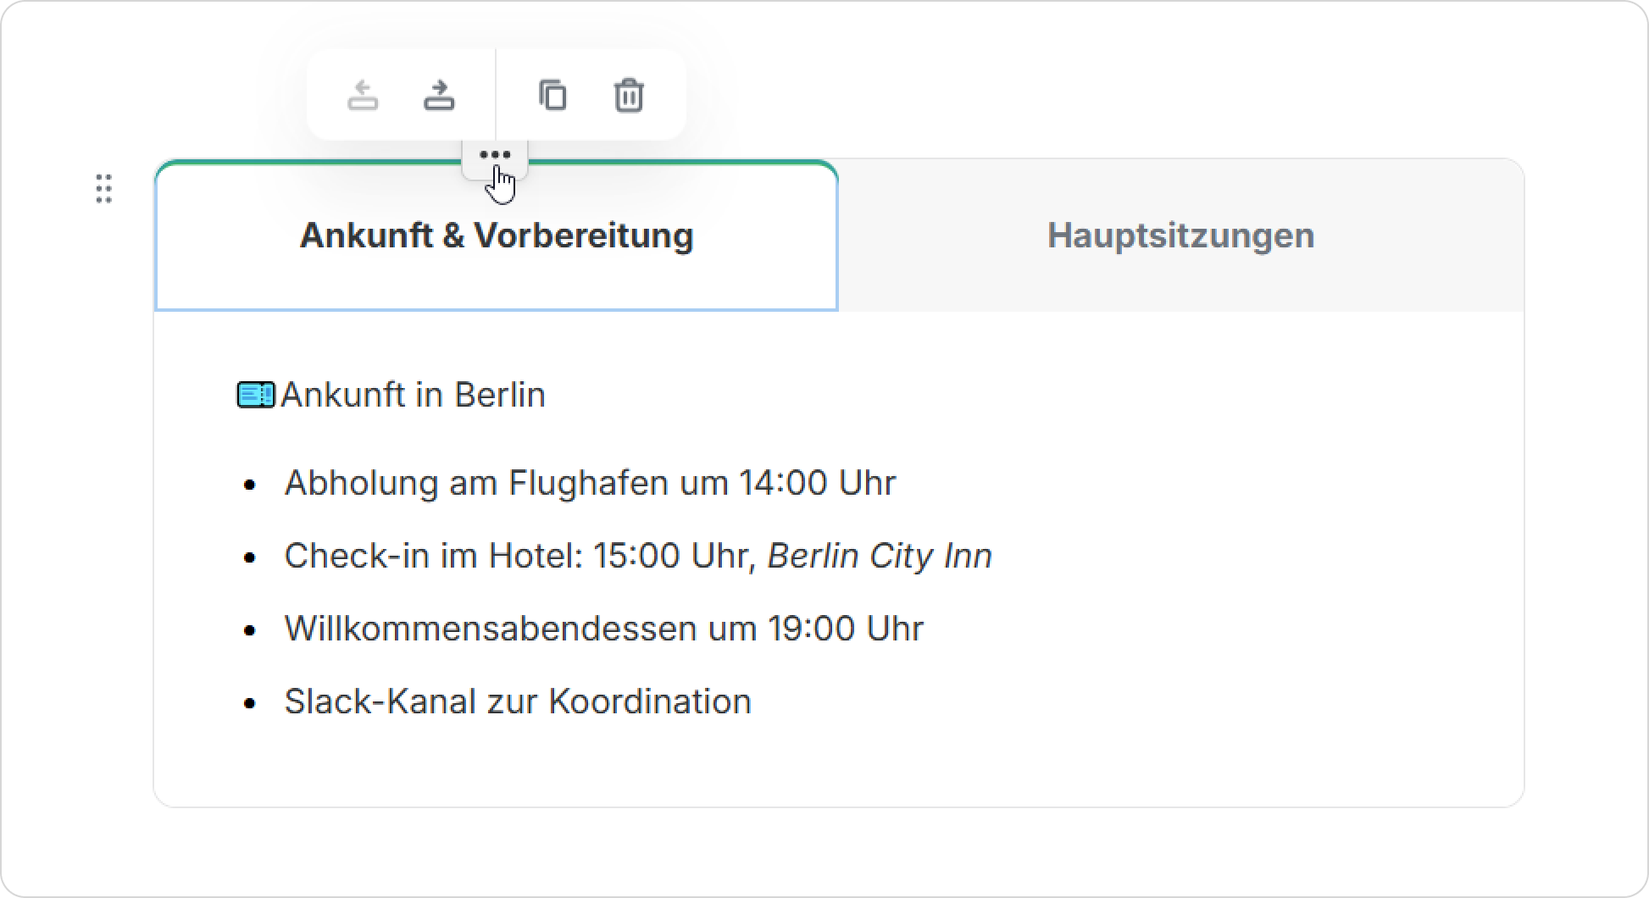Delete the tab using the trash icon
This screenshot has width=1649, height=898.
[628, 95]
